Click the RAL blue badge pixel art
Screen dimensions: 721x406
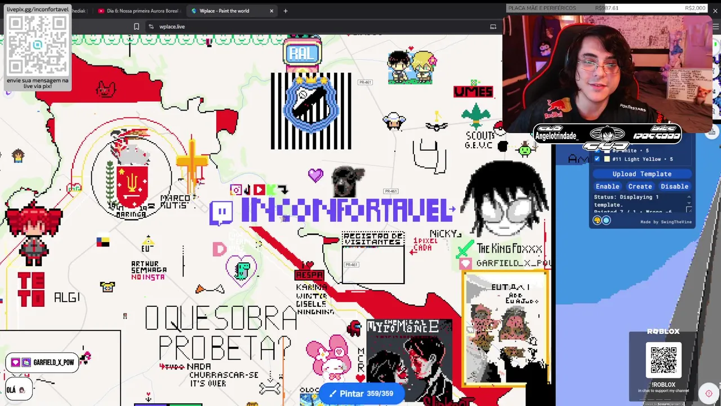point(303,54)
